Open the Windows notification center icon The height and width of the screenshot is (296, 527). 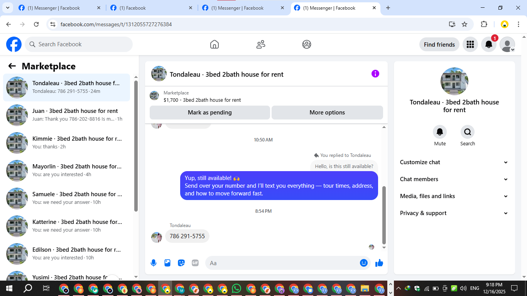514,288
